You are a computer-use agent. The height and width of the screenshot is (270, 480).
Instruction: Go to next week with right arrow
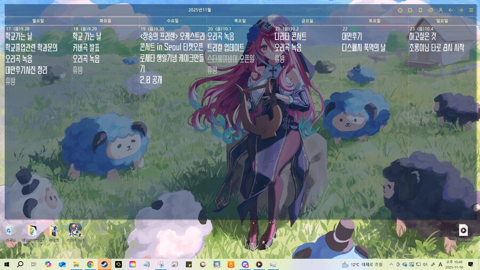tap(461, 10)
